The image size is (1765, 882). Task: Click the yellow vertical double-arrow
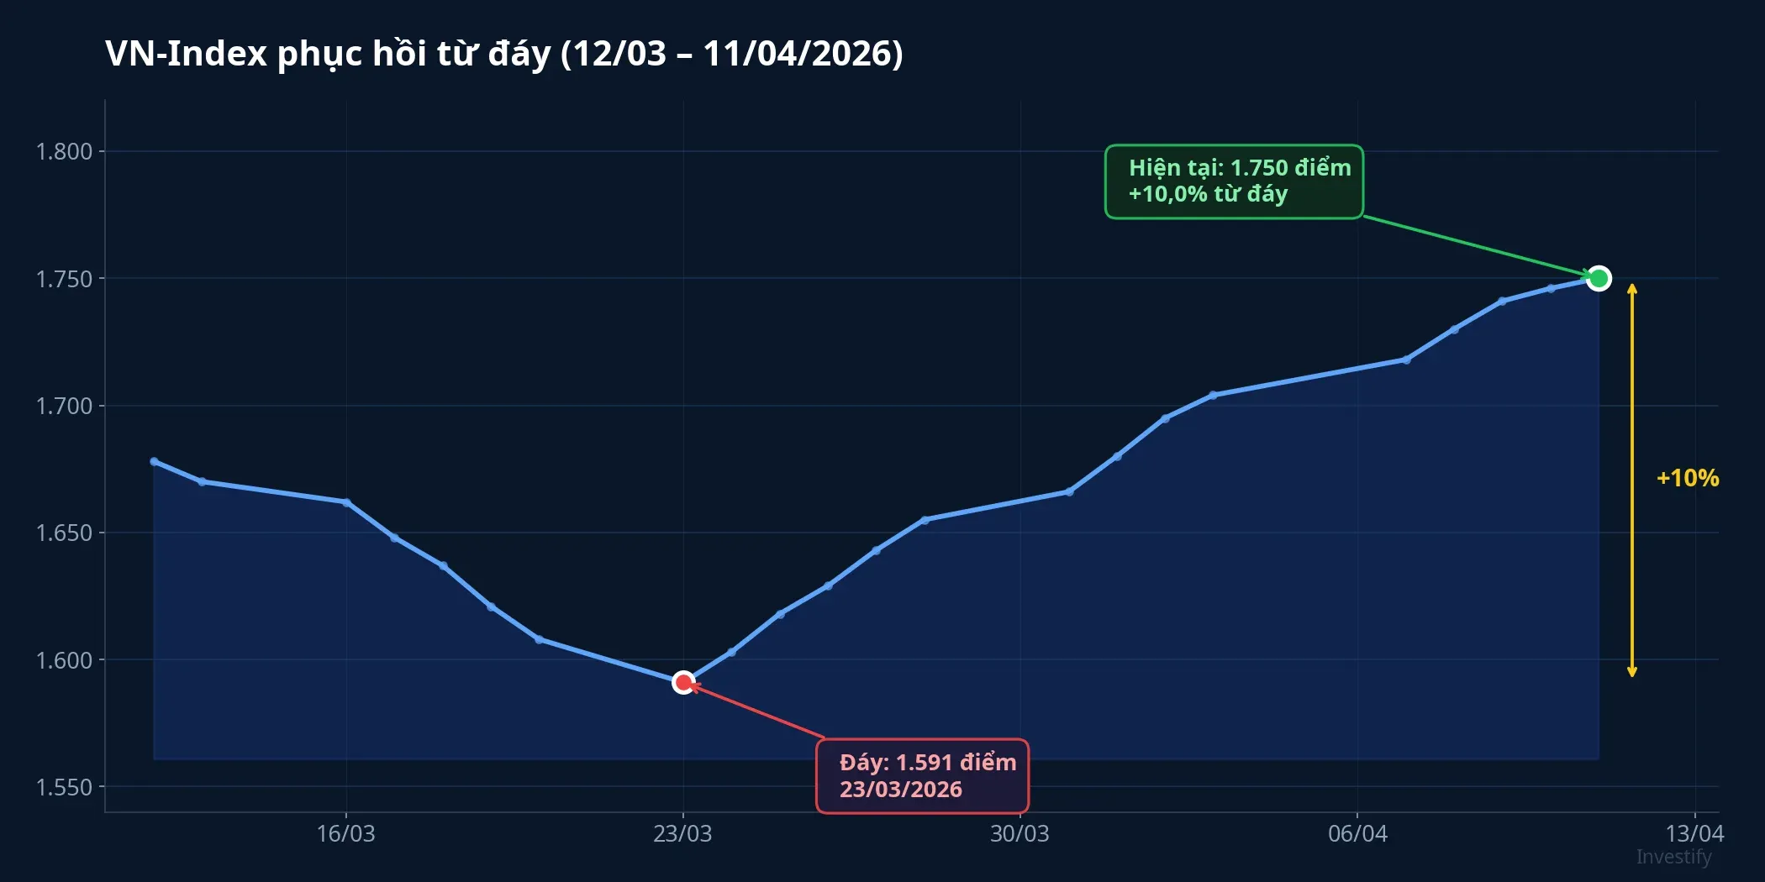[1631, 480]
